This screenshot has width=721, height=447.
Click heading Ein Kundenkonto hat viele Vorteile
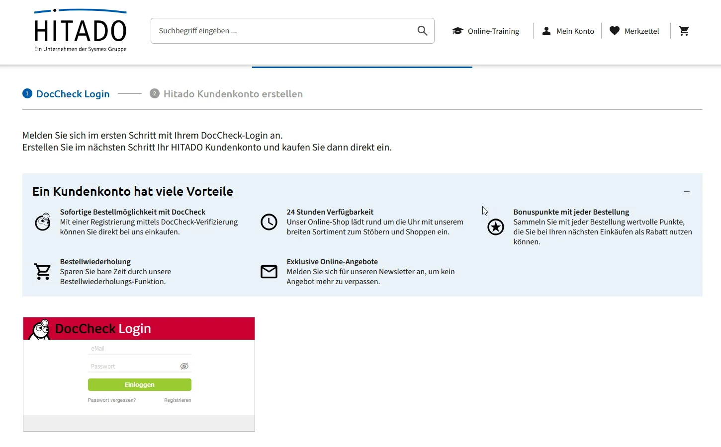[133, 191]
